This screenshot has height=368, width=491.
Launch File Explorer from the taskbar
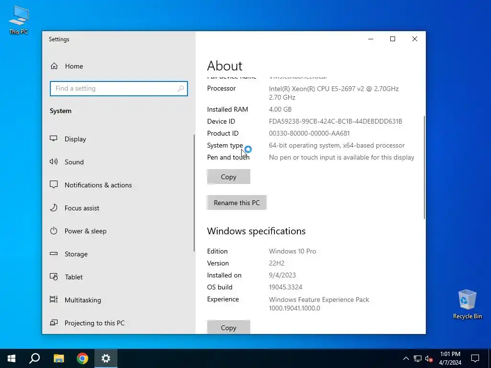[58, 358]
